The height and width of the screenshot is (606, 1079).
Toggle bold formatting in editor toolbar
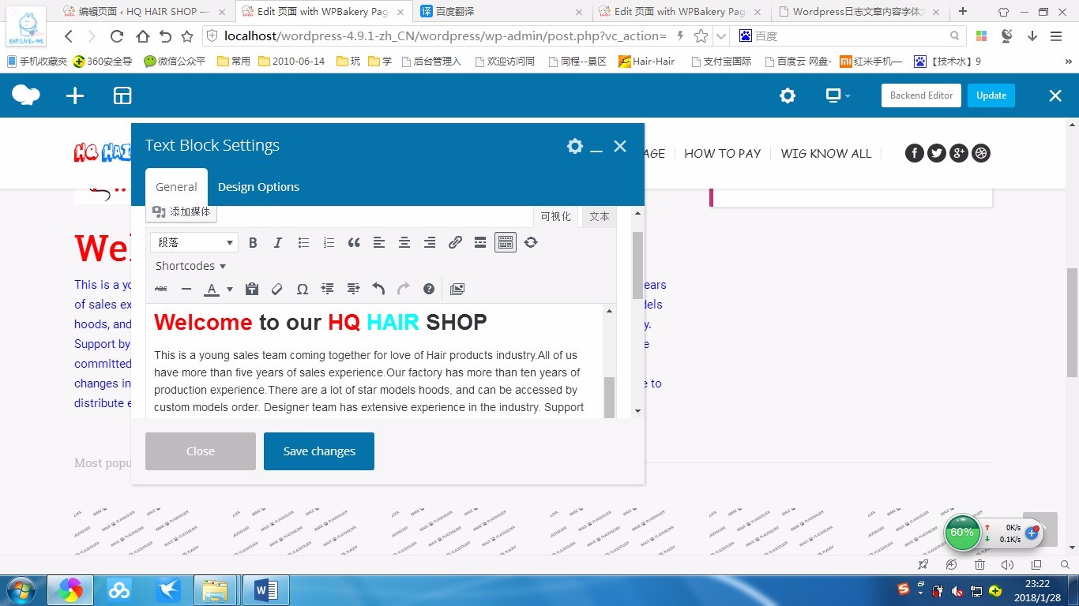(x=253, y=243)
